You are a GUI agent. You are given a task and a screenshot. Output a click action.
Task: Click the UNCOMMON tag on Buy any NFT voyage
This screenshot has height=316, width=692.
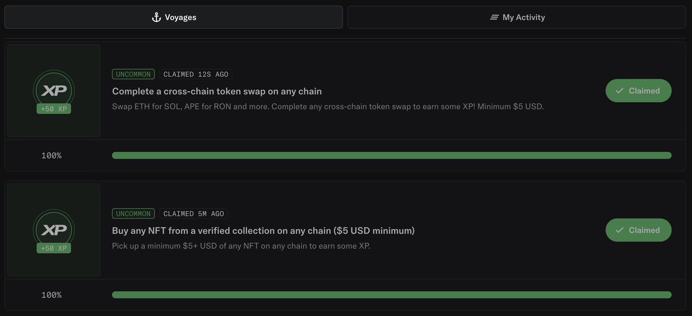coord(133,213)
